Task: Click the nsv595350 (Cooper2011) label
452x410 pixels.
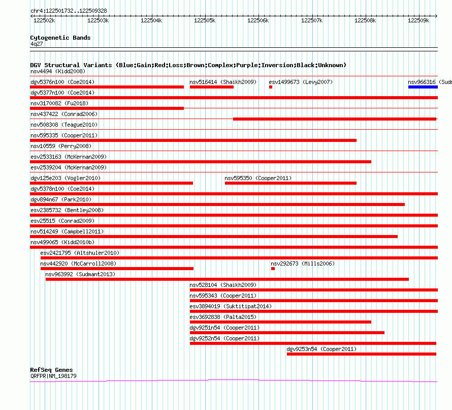Action: click(258, 178)
